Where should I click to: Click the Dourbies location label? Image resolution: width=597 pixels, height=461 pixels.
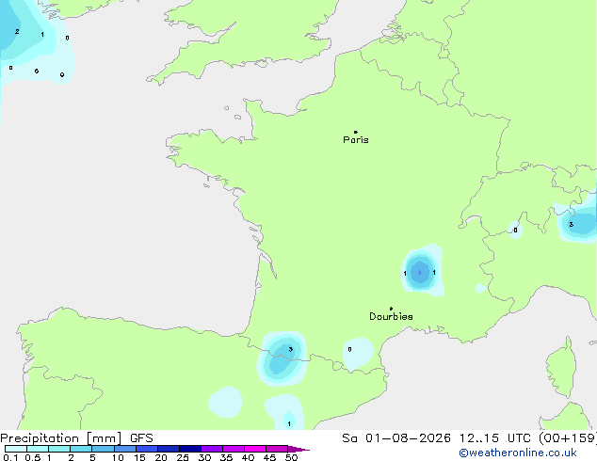[391, 316]
